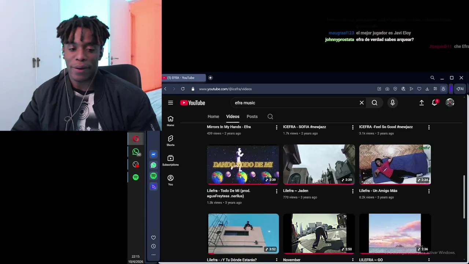Switch to the channel Posts tab
This screenshot has width=469, height=264.
pyautogui.click(x=252, y=117)
